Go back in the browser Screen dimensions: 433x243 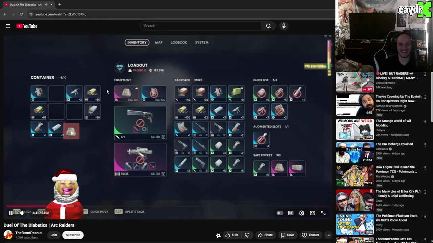click(5, 14)
